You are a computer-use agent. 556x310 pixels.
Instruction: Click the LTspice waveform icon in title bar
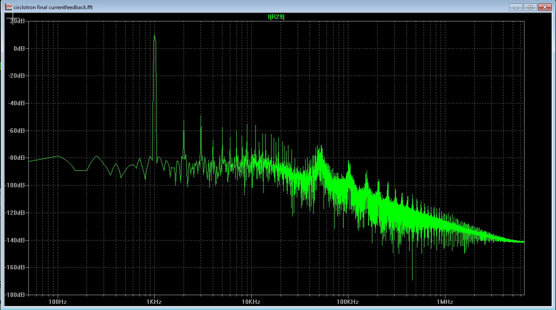coord(8,7)
